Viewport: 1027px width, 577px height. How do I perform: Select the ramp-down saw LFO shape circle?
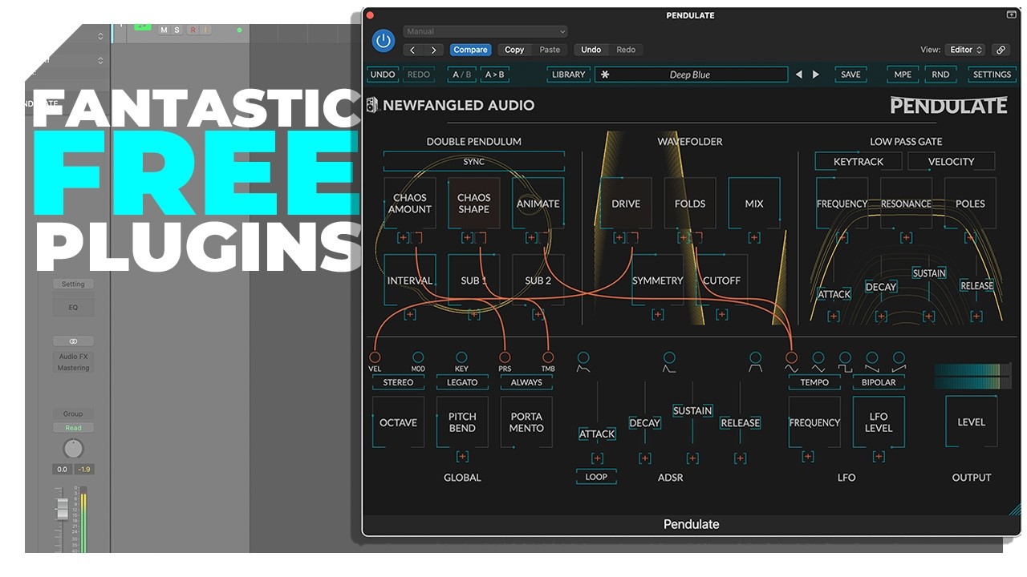872,357
